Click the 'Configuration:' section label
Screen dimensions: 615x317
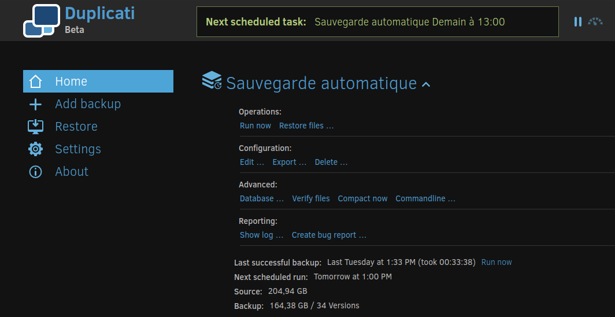click(265, 148)
